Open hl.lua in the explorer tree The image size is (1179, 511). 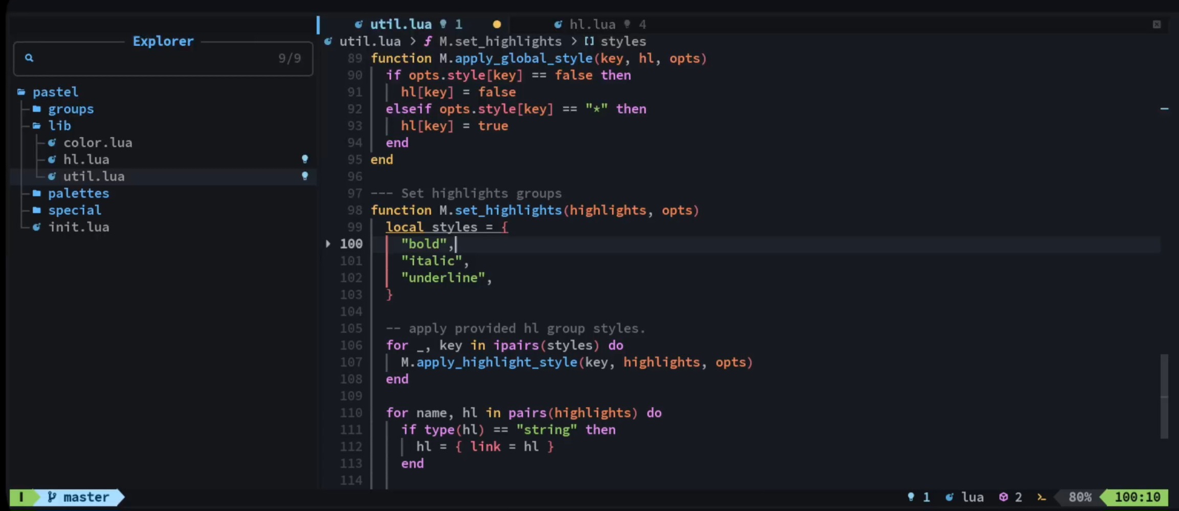coord(86,160)
